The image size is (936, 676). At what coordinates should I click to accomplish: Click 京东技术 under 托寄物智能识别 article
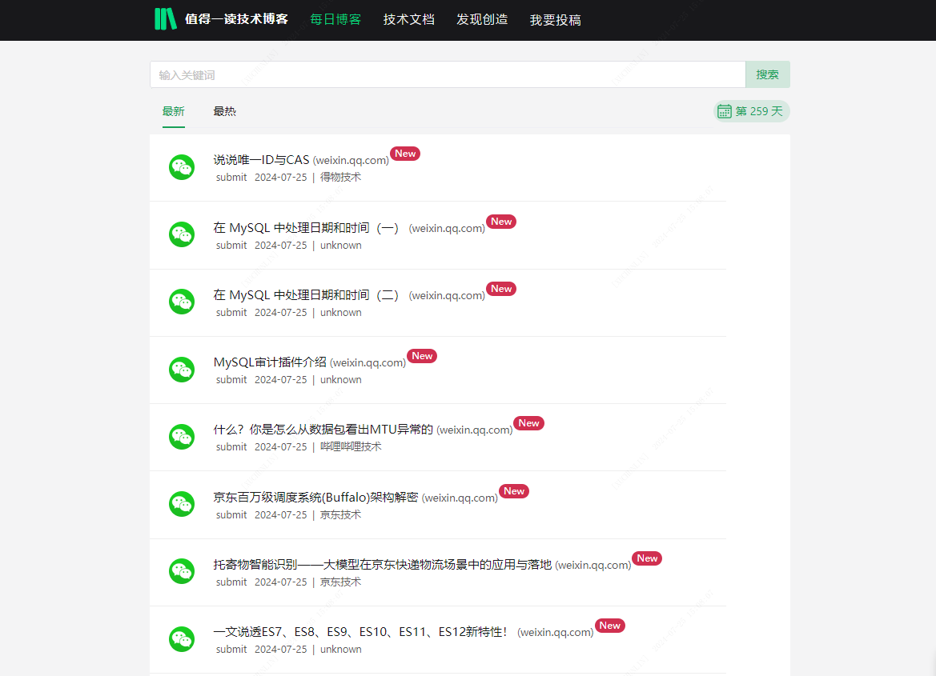(341, 582)
